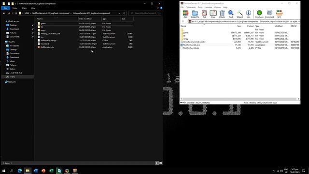Click the SFX icon in WinRAR toolbar
Screen dimensions: 309x174
point(279,14)
